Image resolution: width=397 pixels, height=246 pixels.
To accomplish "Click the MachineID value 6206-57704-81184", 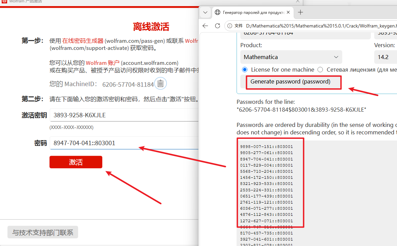I will [x=128, y=84].
